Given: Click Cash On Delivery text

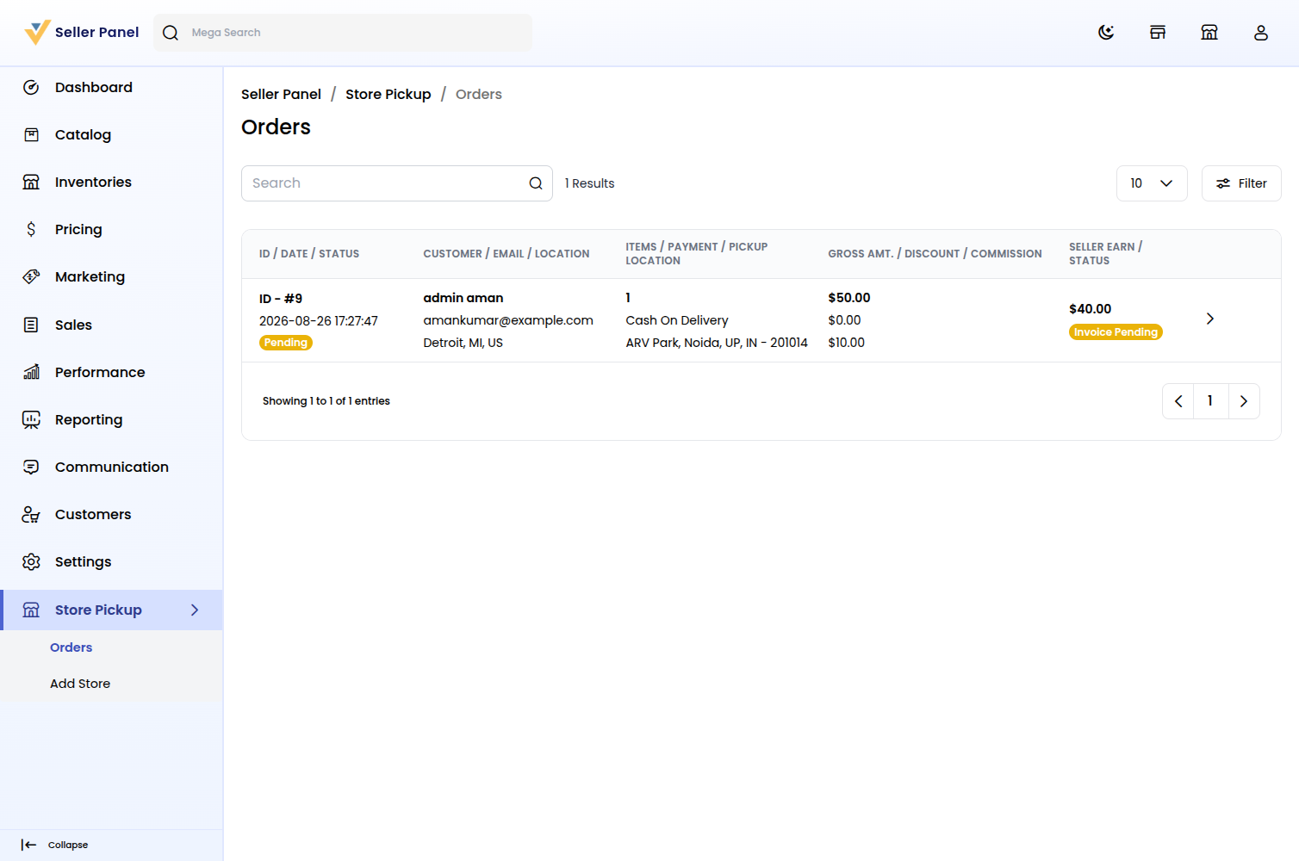Looking at the screenshot, I should point(677,320).
